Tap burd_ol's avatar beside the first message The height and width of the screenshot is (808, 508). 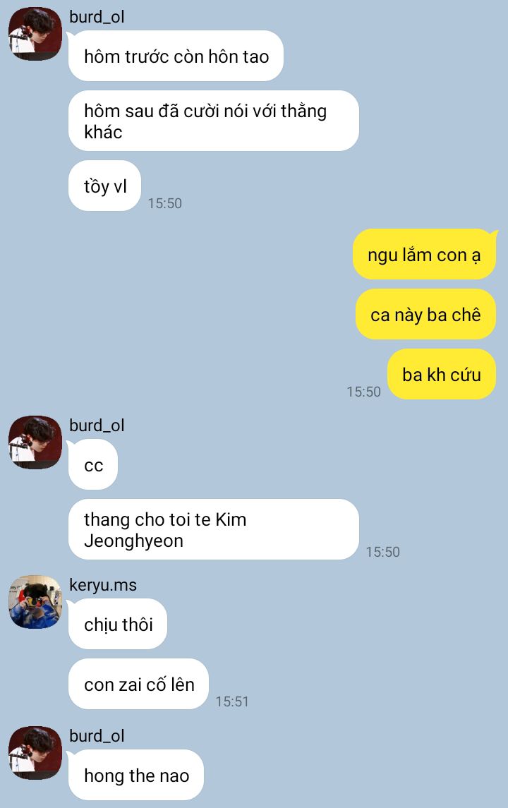35,33
